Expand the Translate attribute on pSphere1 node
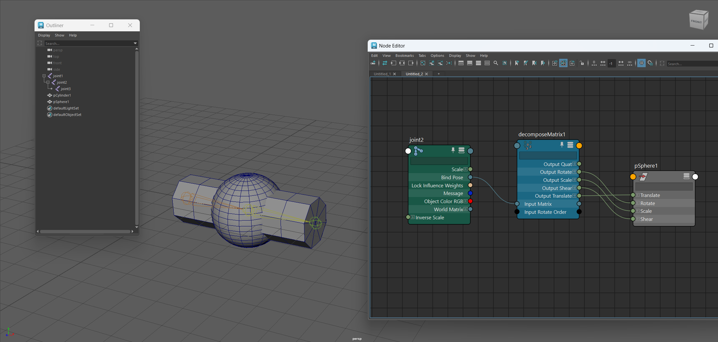 [x=638, y=195]
